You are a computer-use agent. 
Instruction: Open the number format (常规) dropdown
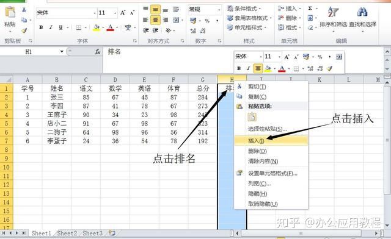[x=219, y=10]
